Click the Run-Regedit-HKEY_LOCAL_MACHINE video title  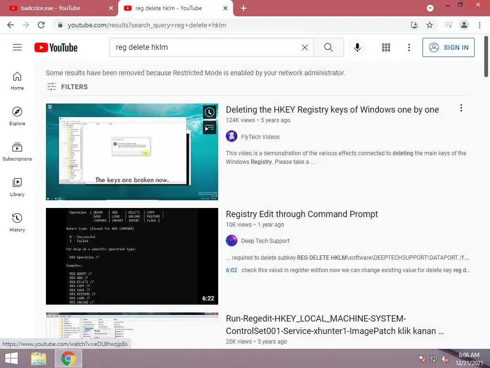334,325
